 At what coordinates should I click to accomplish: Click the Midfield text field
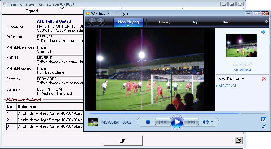point(60,60)
